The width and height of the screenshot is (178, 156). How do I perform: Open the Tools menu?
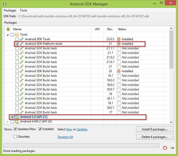point(23,10)
